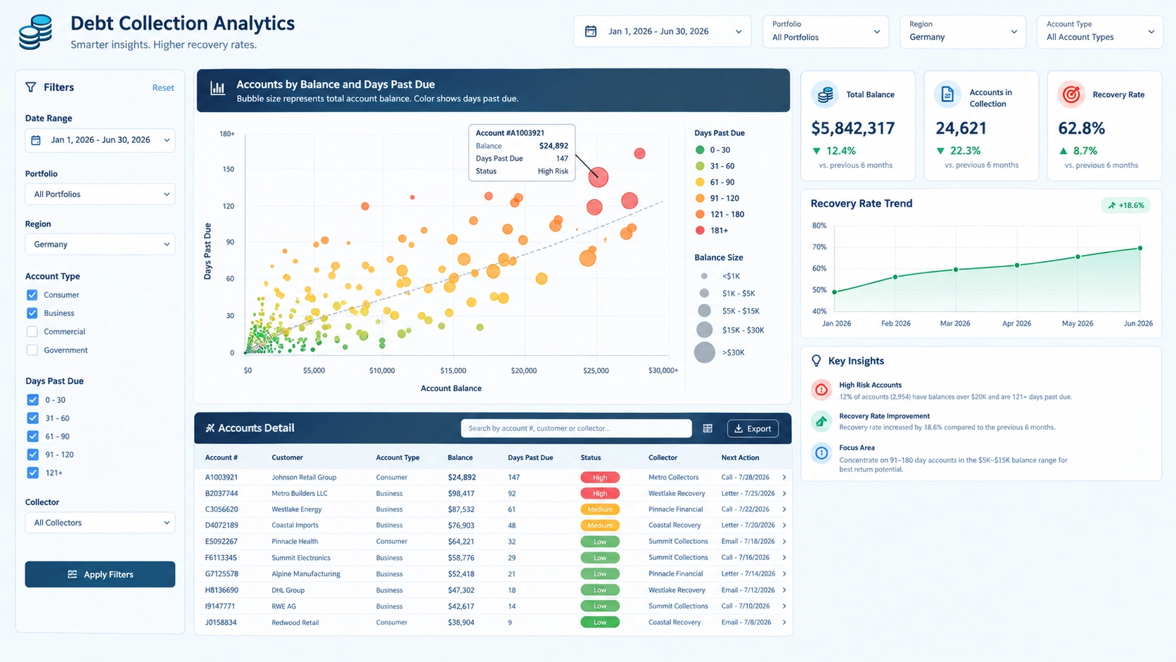Click the Accounts in Collection document icon

[x=947, y=94]
